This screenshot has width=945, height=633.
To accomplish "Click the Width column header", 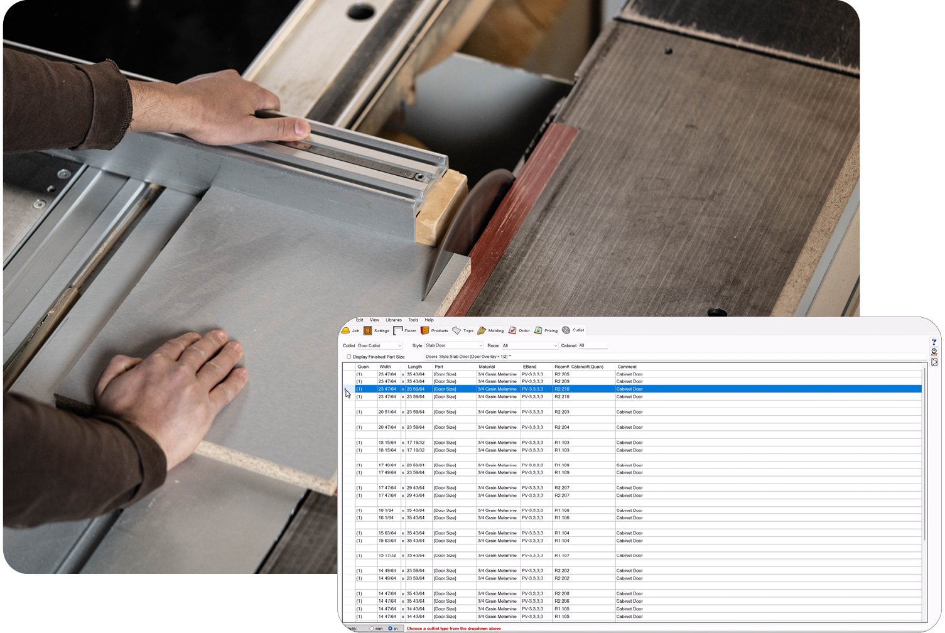I will coord(385,367).
